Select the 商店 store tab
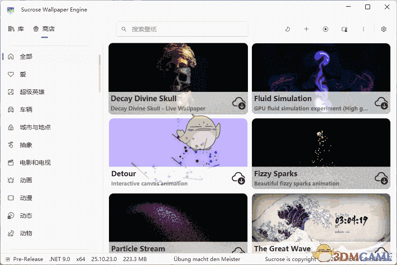Screen dimensions: 397x265 point(43,29)
